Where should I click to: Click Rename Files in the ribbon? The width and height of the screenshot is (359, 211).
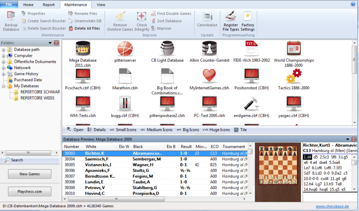pos(83,13)
